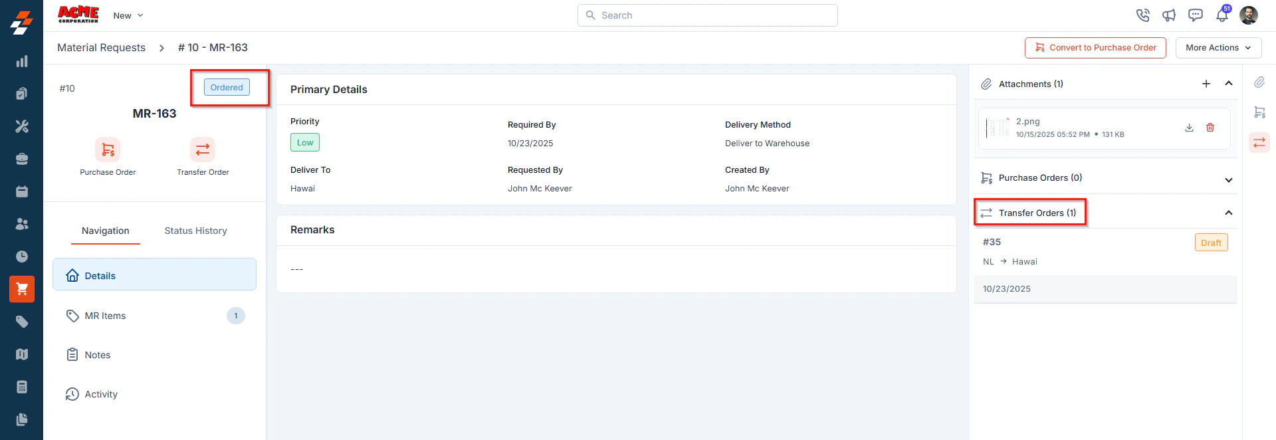
Task: Click the Search input field
Action: [x=708, y=15]
